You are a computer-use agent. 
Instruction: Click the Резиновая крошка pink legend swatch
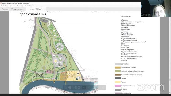(x=118, y=86)
